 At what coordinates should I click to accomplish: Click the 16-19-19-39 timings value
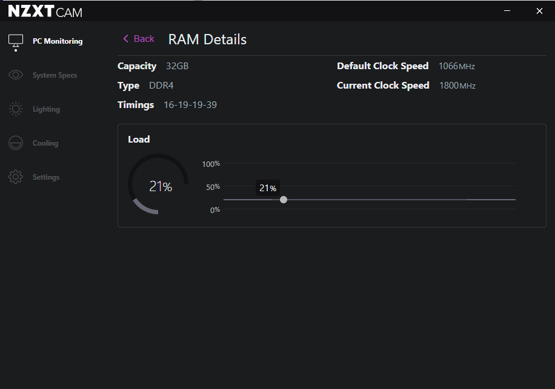click(x=190, y=105)
